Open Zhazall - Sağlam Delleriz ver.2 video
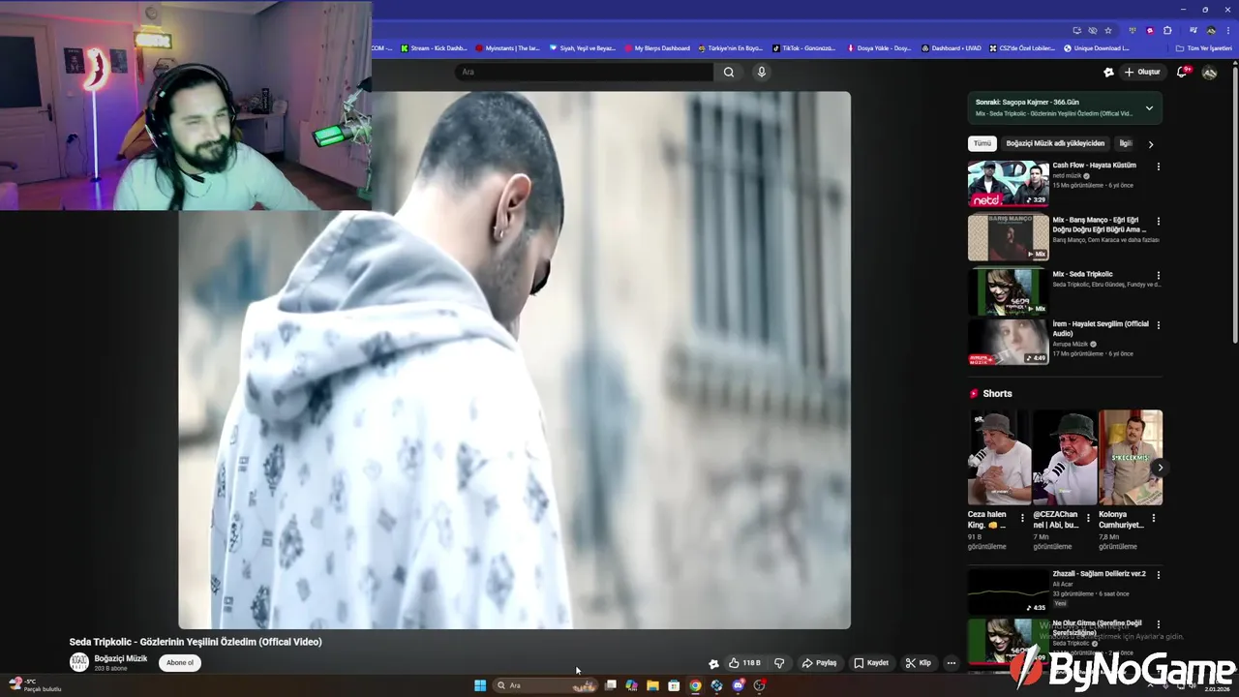Screen dimensions: 1239x697 pos(1009,591)
